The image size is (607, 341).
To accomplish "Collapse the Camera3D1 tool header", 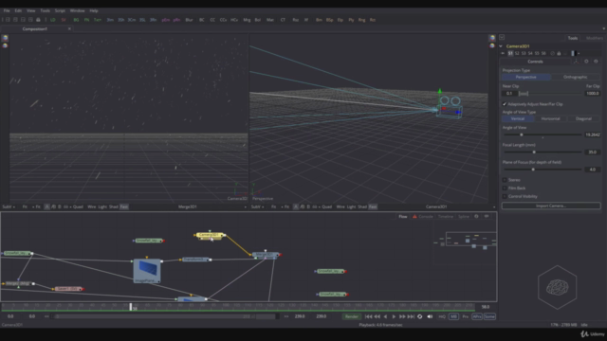I will pyautogui.click(x=501, y=46).
